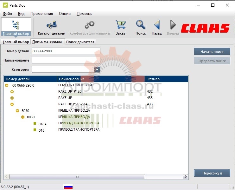
Task: Click the horizontal scrollbar thumb
Action: 77,177
